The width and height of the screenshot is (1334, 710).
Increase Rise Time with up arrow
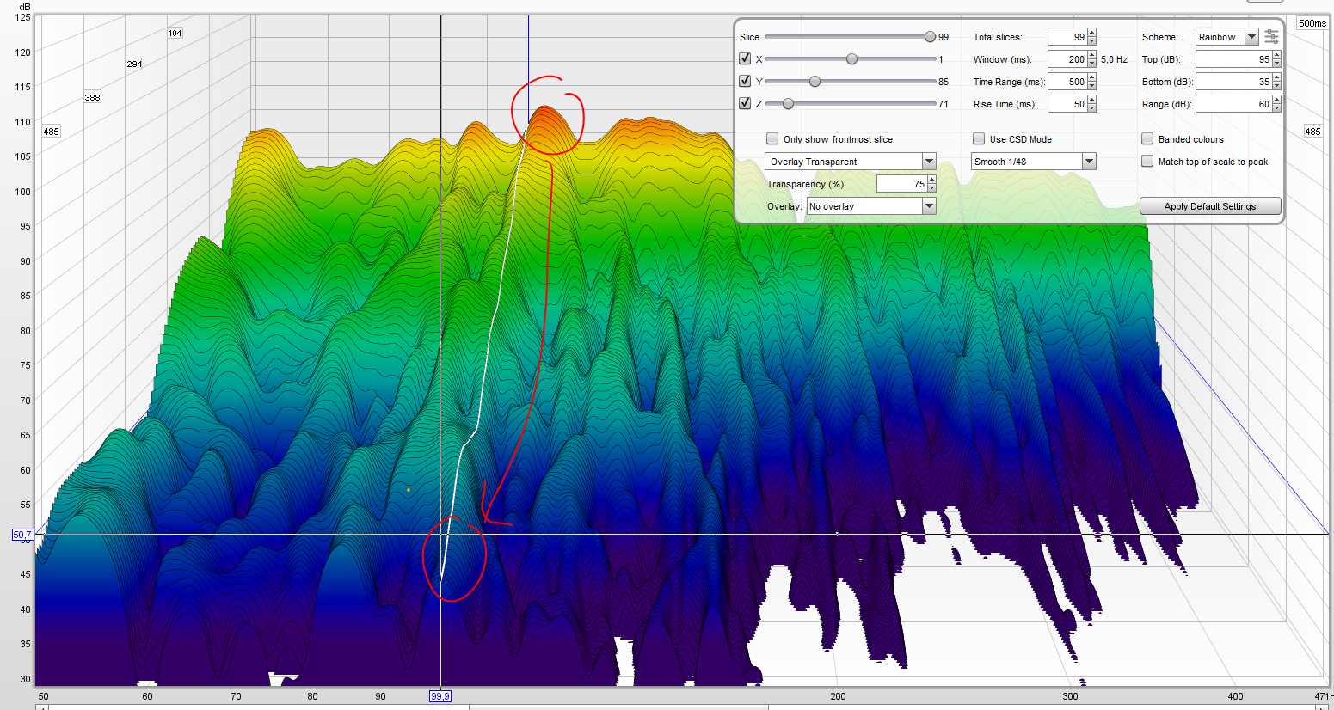[x=1092, y=100]
